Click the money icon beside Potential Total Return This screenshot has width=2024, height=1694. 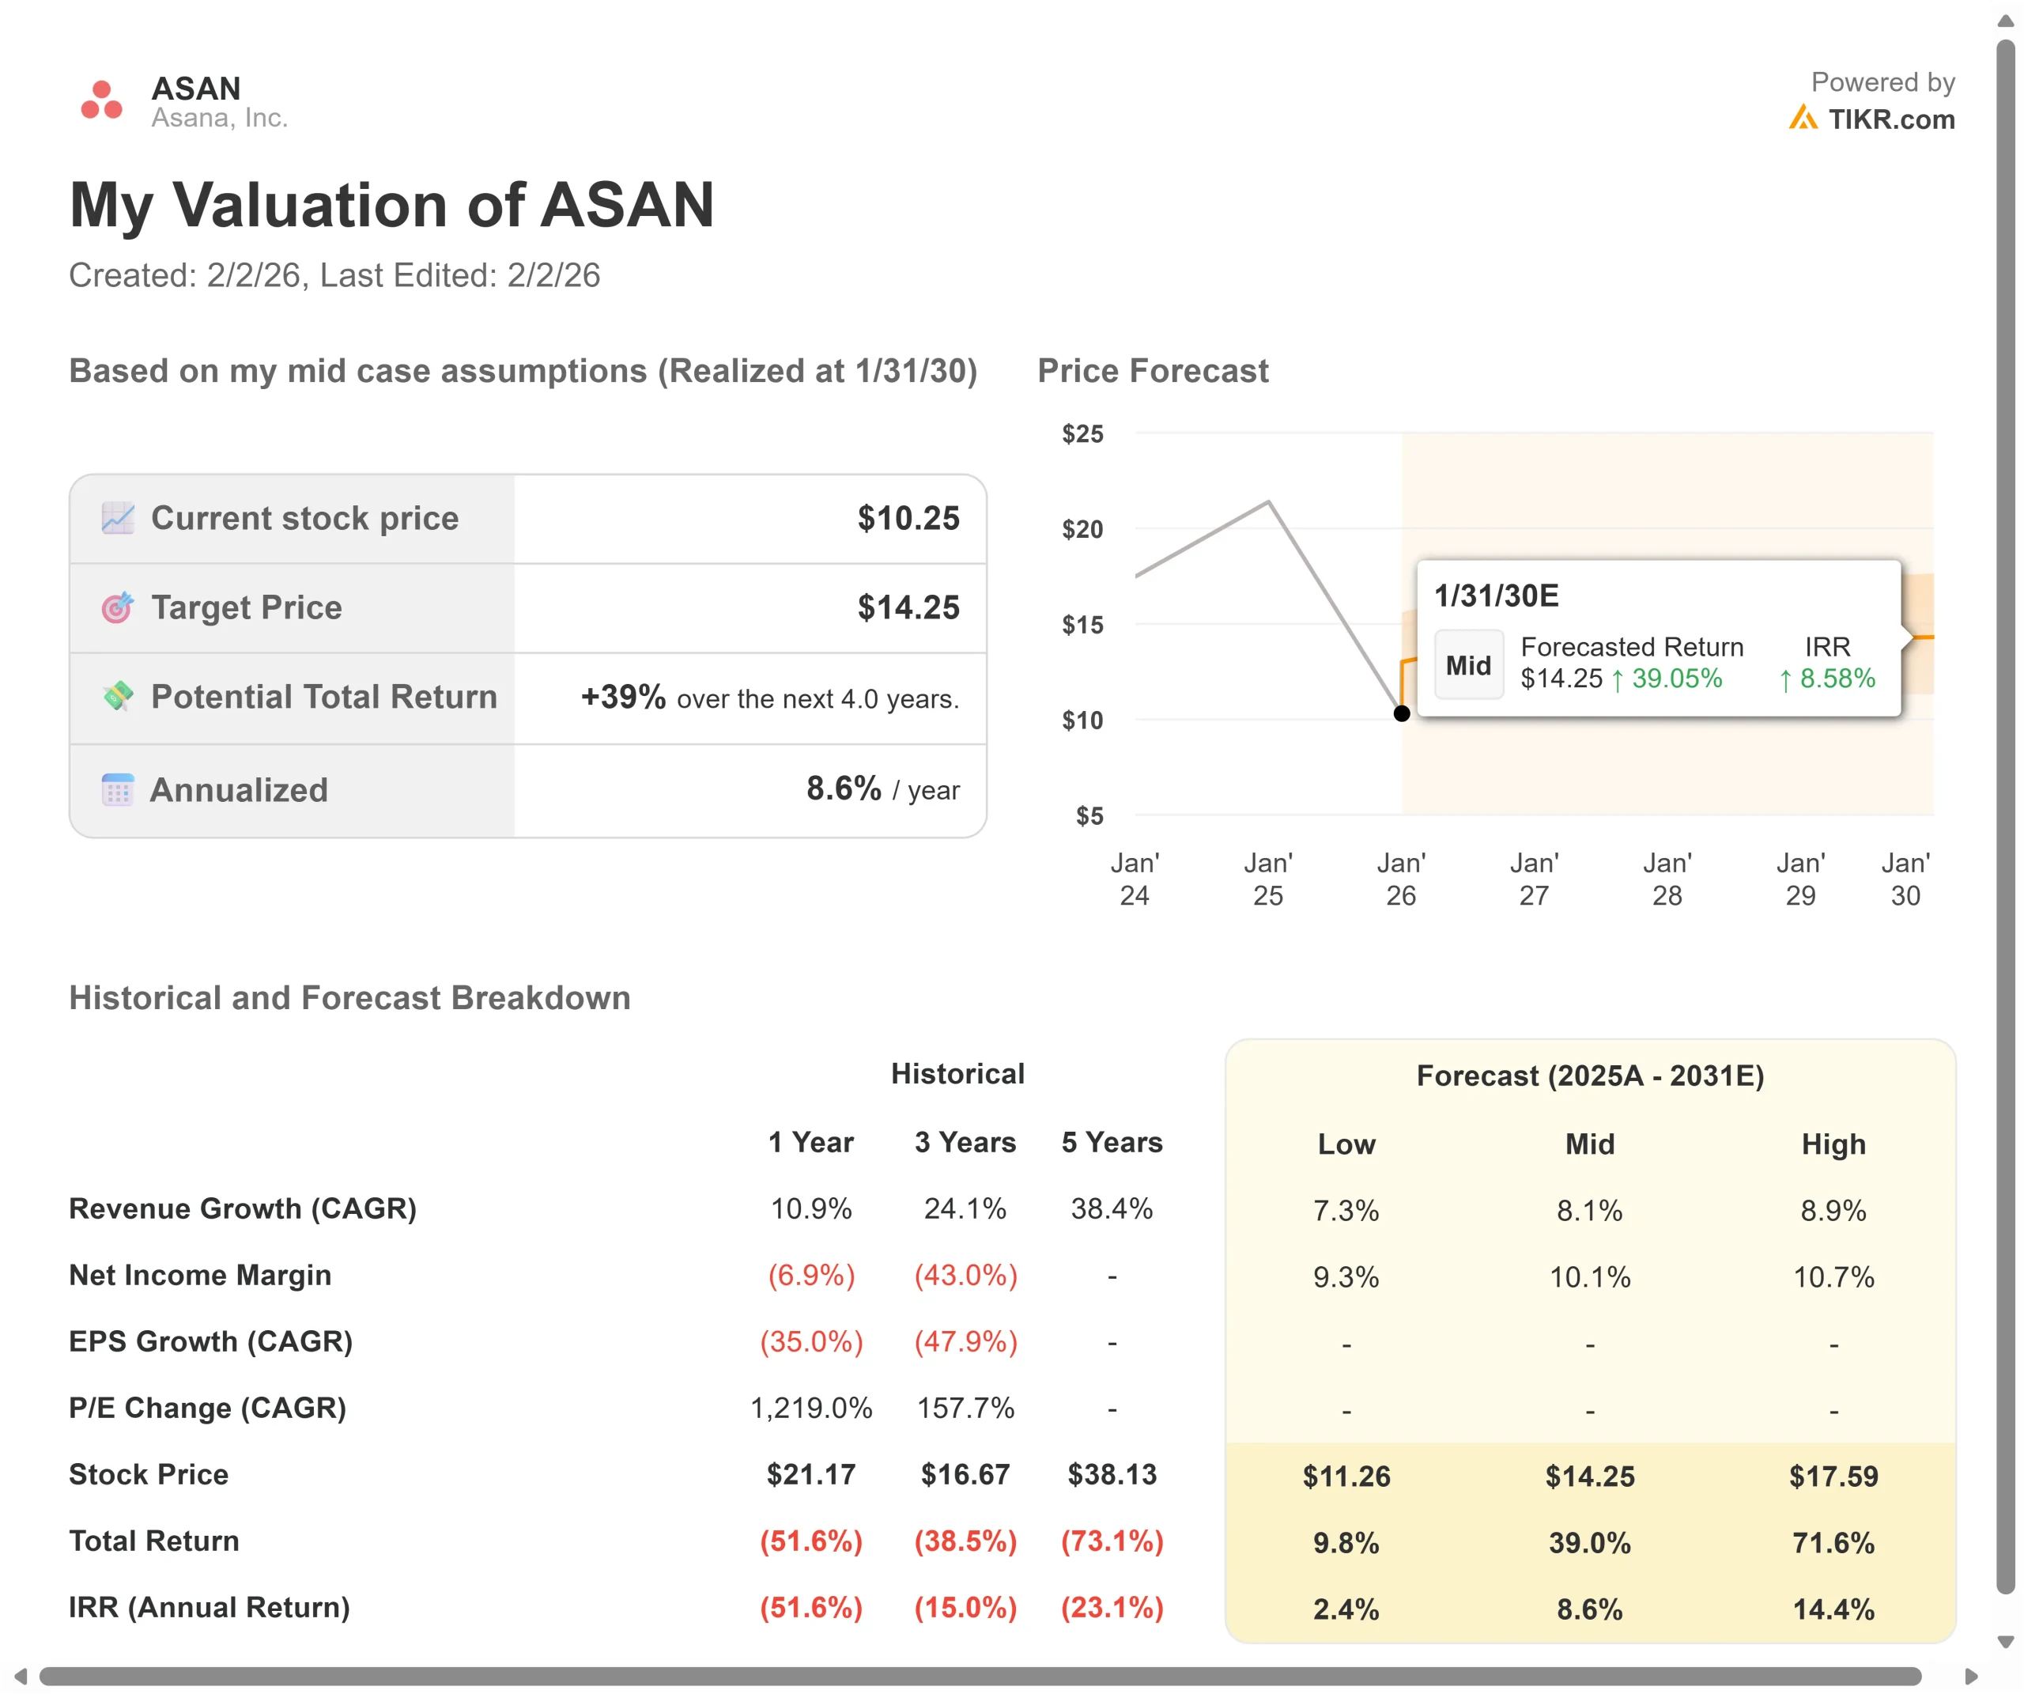pos(118,696)
